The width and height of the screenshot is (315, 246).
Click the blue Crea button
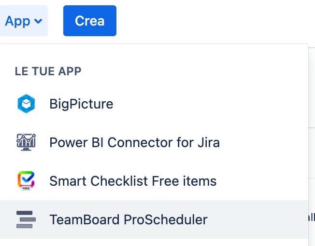tap(90, 21)
